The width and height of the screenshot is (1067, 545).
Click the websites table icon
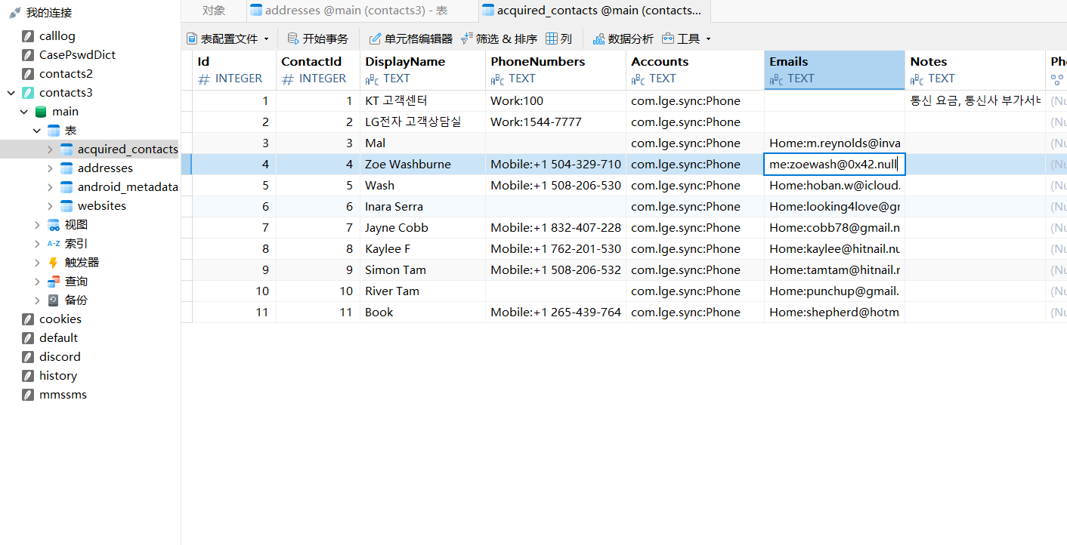(66, 206)
